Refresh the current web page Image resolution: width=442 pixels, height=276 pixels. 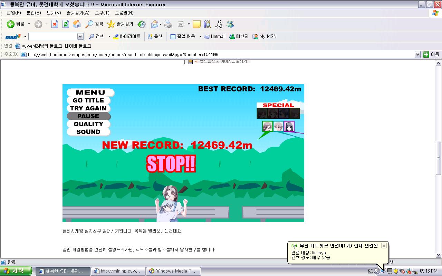click(66, 24)
